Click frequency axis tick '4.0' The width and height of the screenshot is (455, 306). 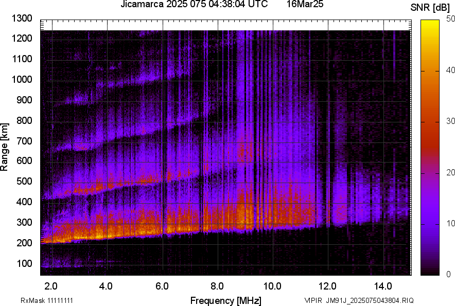click(106, 286)
